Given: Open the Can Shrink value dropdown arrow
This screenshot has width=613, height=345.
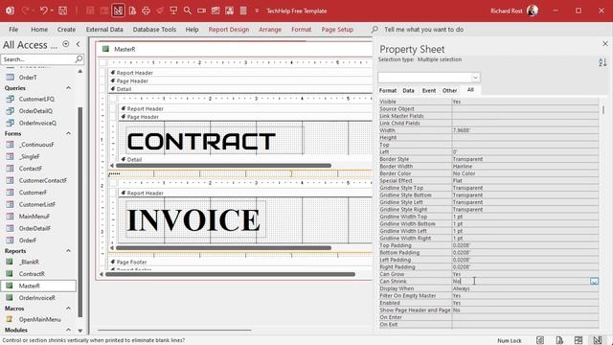Looking at the screenshot, I should tap(594, 281).
